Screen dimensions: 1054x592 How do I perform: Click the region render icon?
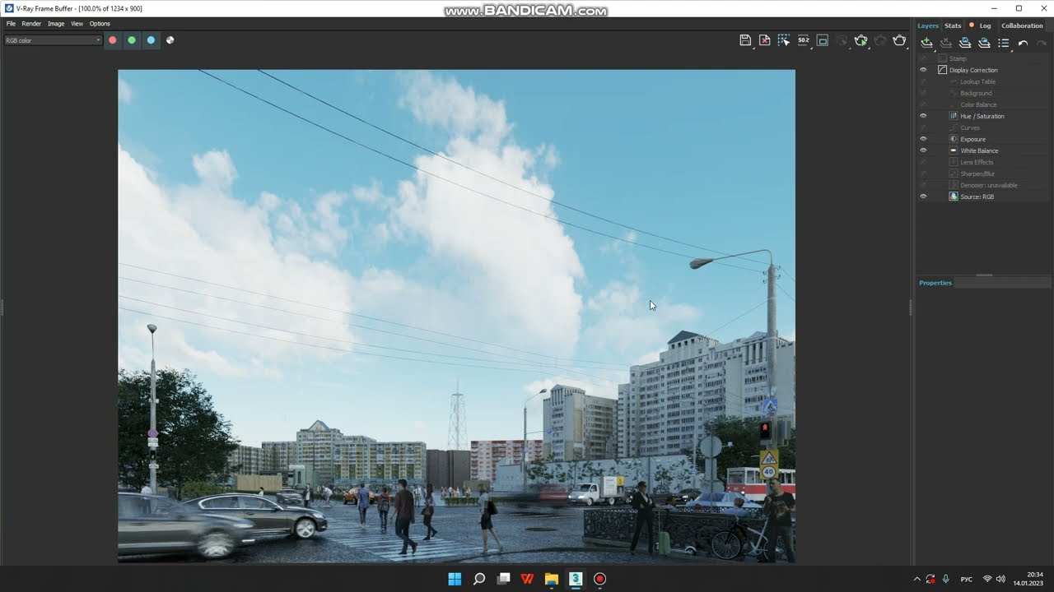[823, 40]
